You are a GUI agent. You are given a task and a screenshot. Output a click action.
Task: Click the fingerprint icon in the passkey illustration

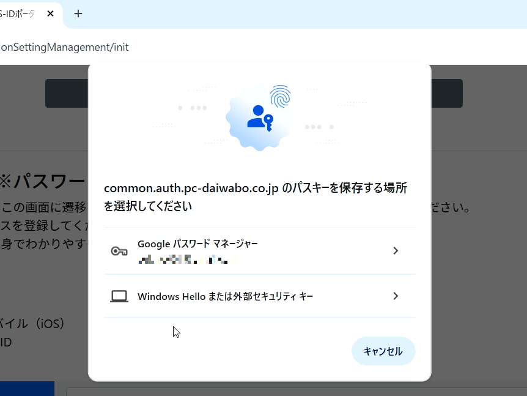pyautogui.click(x=280, y=96)
